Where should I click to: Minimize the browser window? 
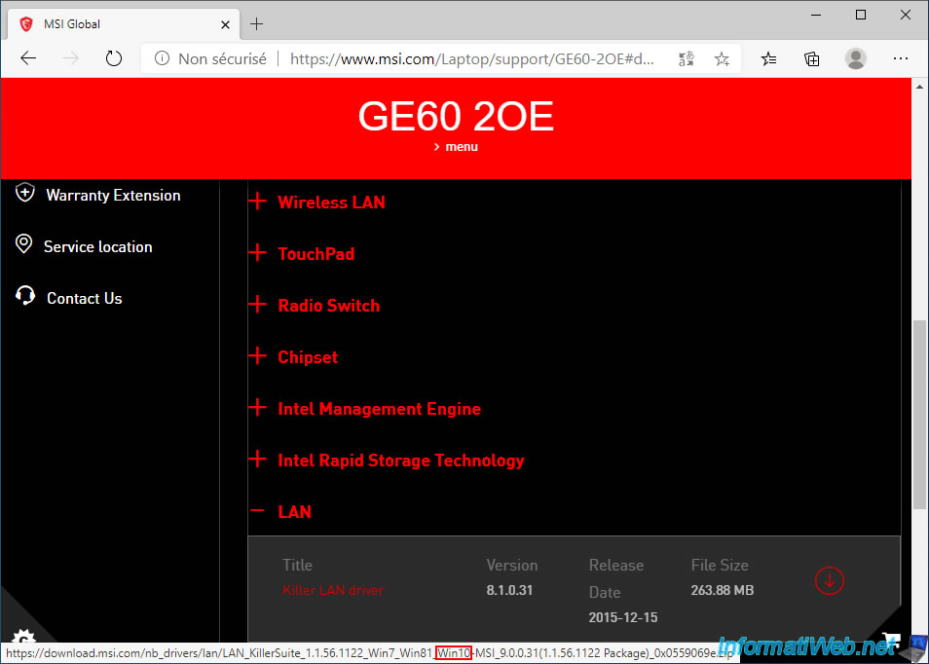(816, 15)
